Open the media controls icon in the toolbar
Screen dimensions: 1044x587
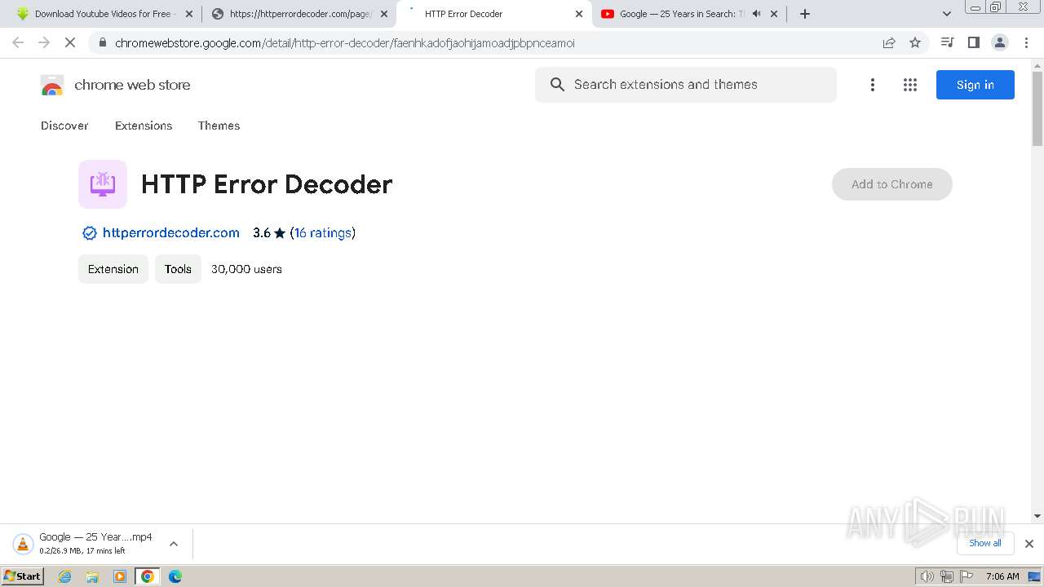click(947, 42)
